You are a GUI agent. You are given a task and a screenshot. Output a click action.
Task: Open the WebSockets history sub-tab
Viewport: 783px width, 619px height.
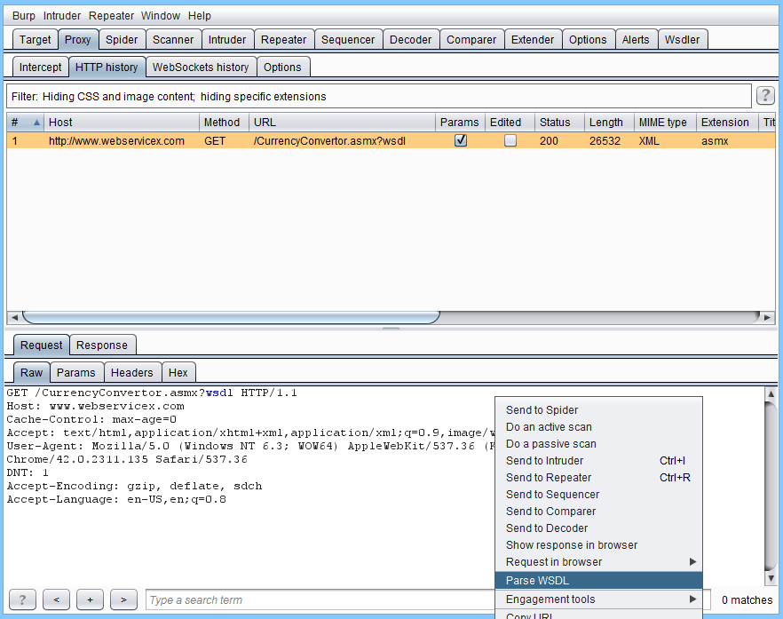pos(201,67)
